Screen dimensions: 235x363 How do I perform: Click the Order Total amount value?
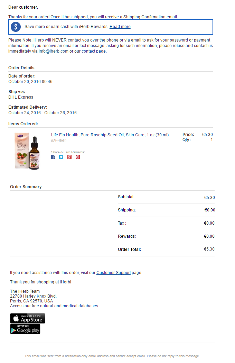click(x=209, y=249)
